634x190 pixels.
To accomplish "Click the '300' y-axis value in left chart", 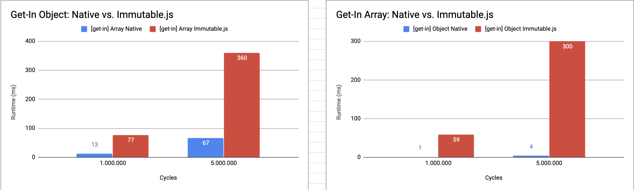I will point(30,70).
